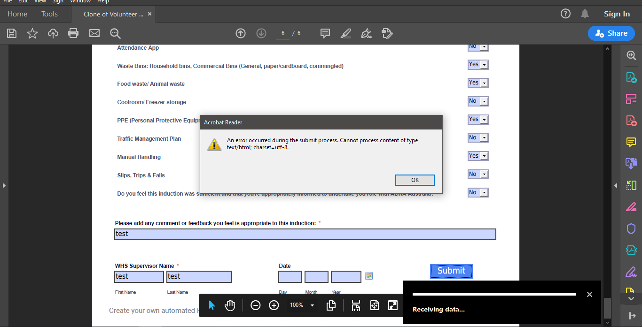This screenshot has width=642, height=327.
Task: Click the Save file icon
Action: 11,33
